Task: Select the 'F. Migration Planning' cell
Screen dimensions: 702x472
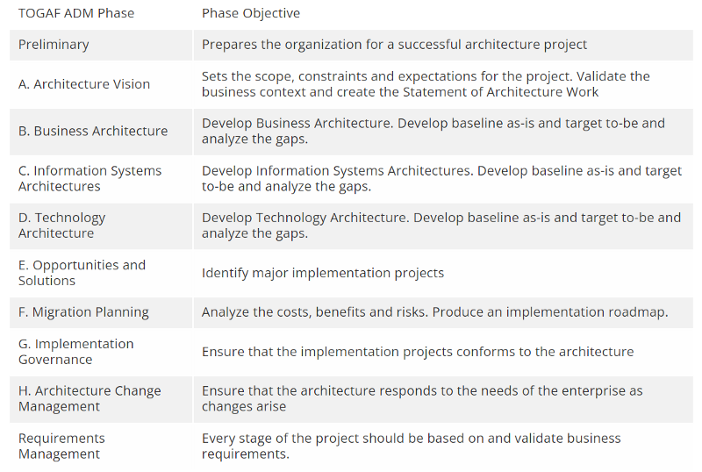Action: pyautogui.click(x=83, y=312)
